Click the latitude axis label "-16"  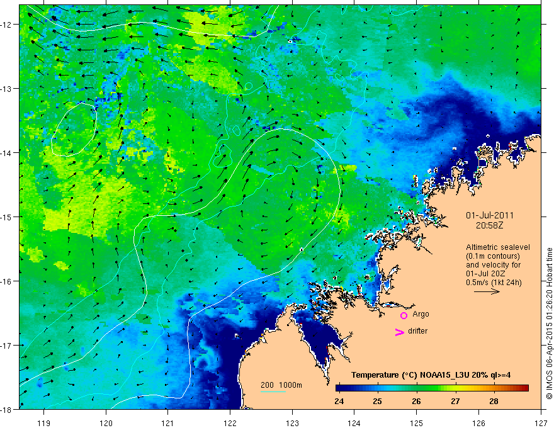tap(6, 281)
